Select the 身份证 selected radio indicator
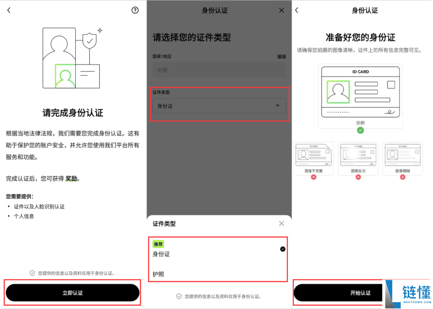The width and height of the screenshot is (433, 309). [x=282, y=249]
